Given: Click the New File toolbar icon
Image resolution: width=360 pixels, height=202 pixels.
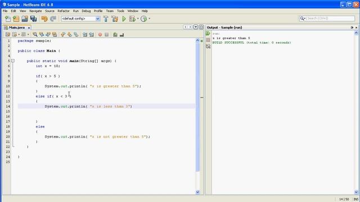Looking at the screenshot, I should pyautogui.click(x=8, y=19).
